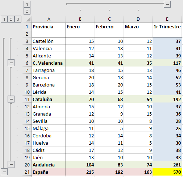183x177 pixels.
Task: Click column outline level 2 button
Action: click(27, 11)
